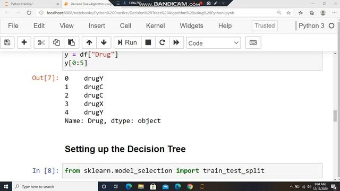
Task: Open File Explorer from taskbar
Action: coord(141,186)
